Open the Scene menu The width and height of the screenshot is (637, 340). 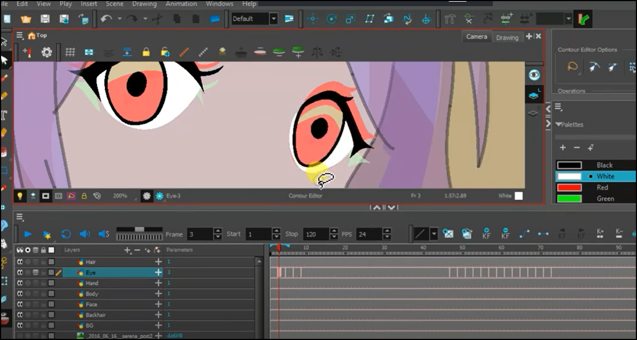[115, 4]
